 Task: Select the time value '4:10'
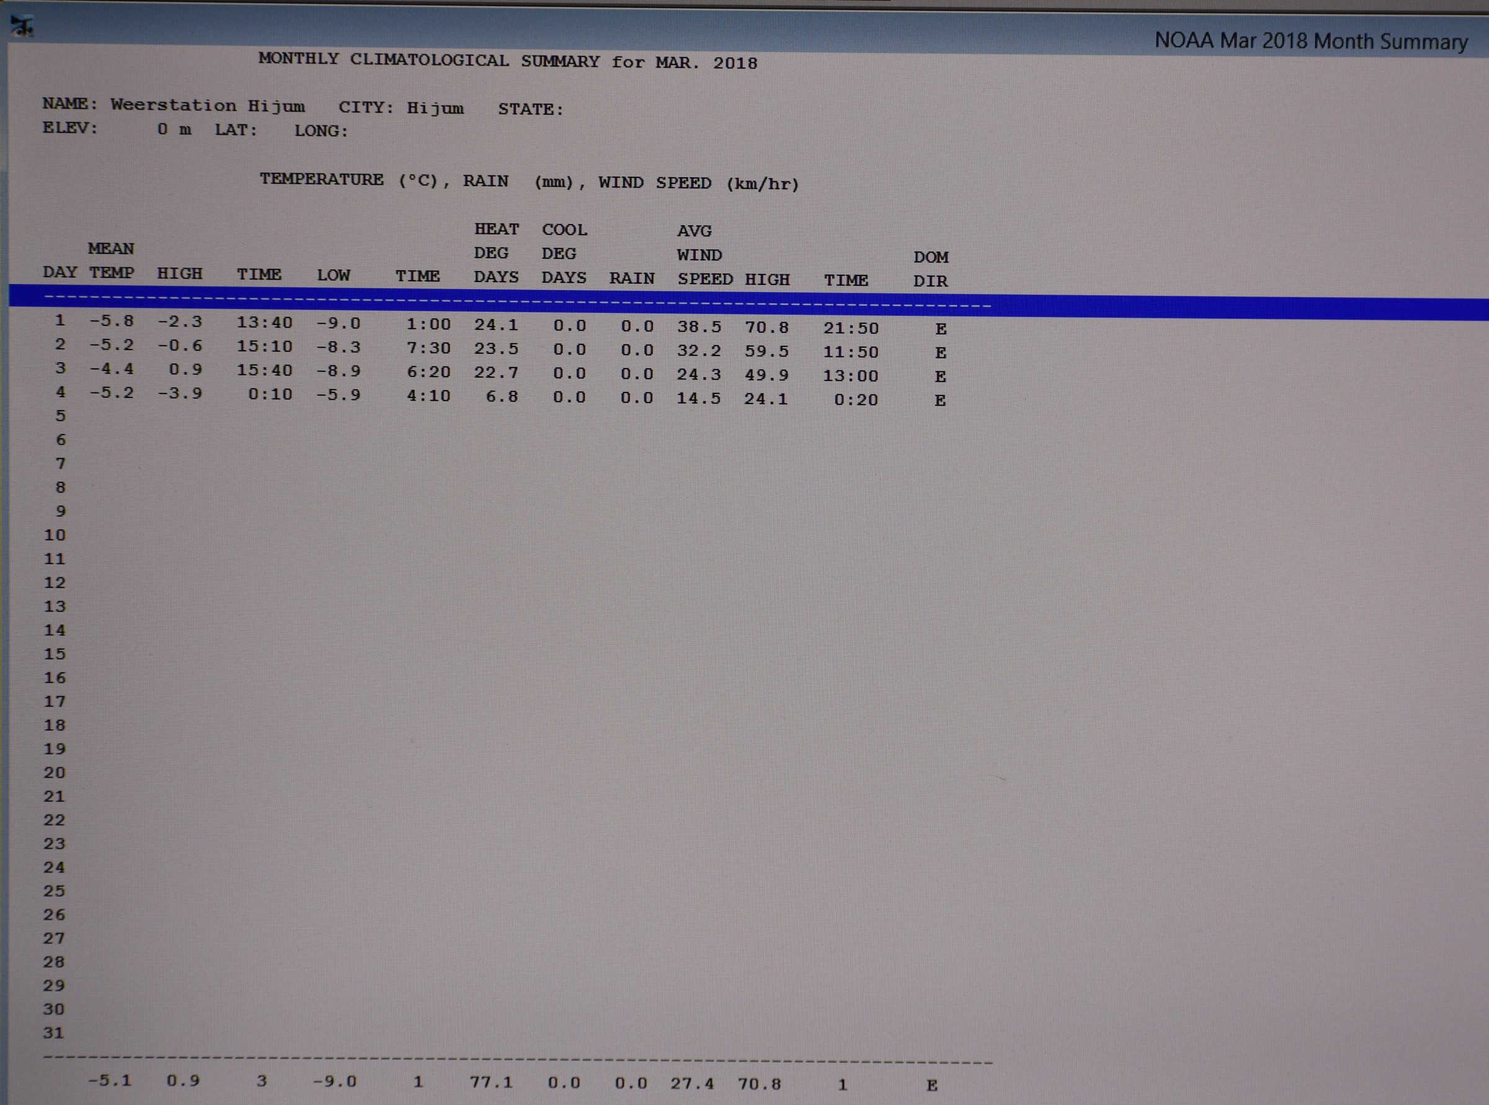pyautogui.click(x=428, y=396)
